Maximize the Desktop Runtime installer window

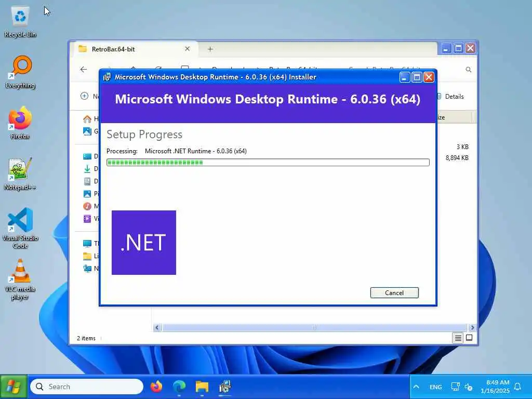tap(417, 77)
